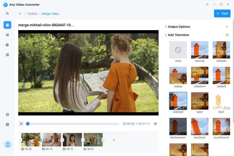Screen dimensions: 234x156
Task: Add a new clip with plus box
Action: click(x=114, y=140)
